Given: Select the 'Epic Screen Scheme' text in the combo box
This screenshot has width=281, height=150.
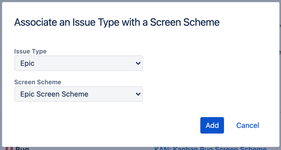Looking at the screenshot, I should (54, 94).
